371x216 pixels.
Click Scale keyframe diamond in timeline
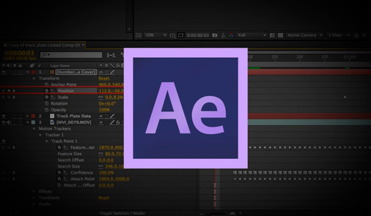coord(345,97)
